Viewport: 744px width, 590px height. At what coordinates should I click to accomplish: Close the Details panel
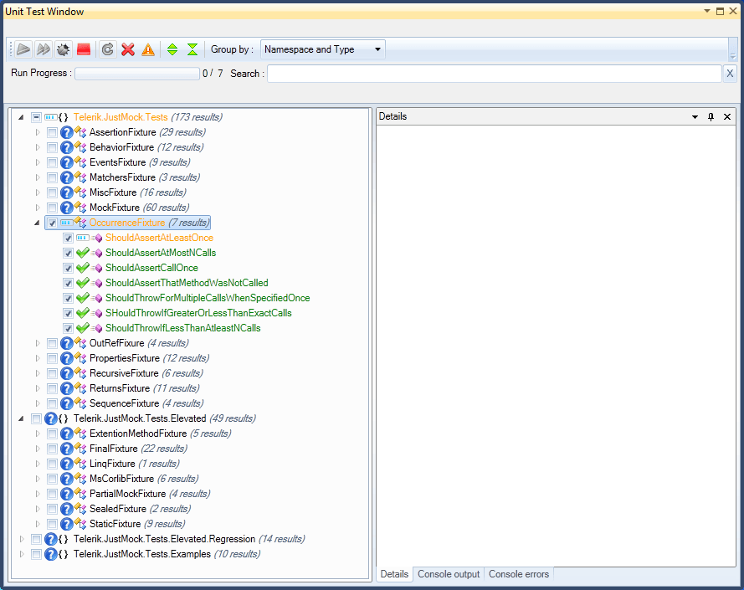(727, 117)
